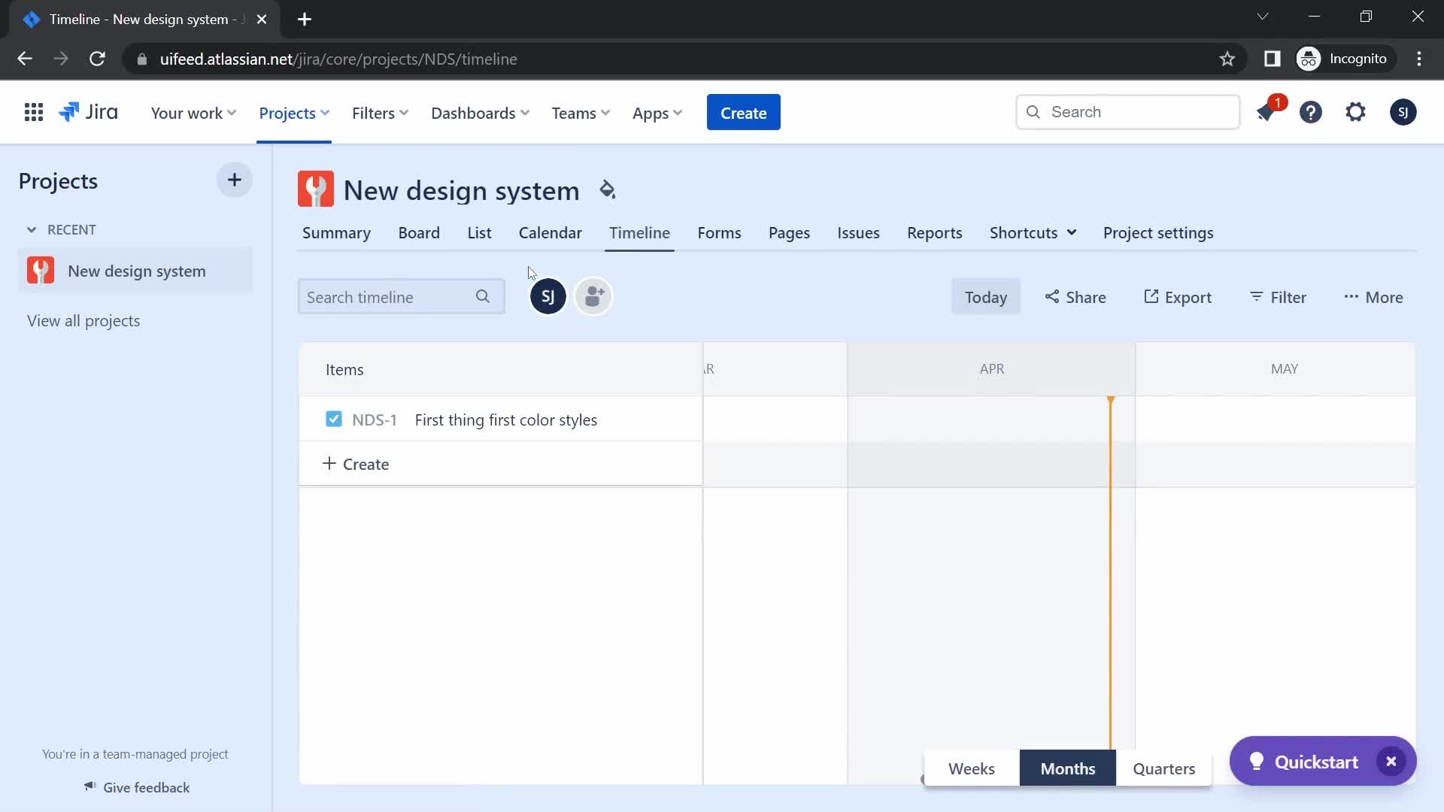Select the Quarters view toggle

[1164, 768]
